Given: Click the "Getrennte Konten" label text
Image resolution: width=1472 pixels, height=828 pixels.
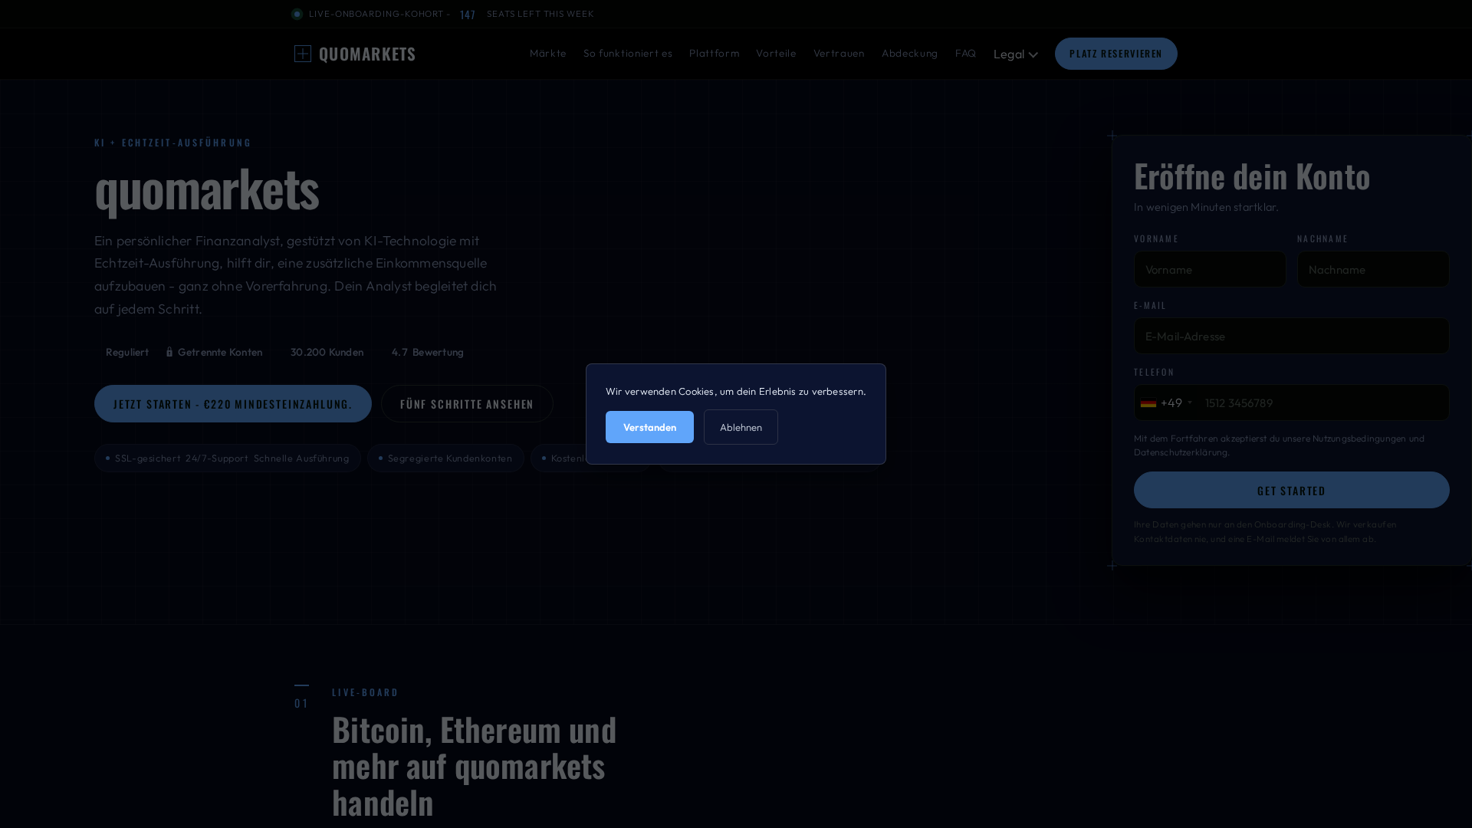Looking at the screenshot, I should 220,352.
